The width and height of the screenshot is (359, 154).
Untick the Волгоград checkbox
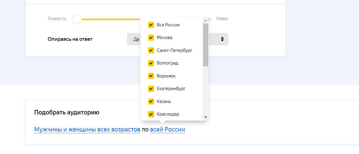click(151, 63)
